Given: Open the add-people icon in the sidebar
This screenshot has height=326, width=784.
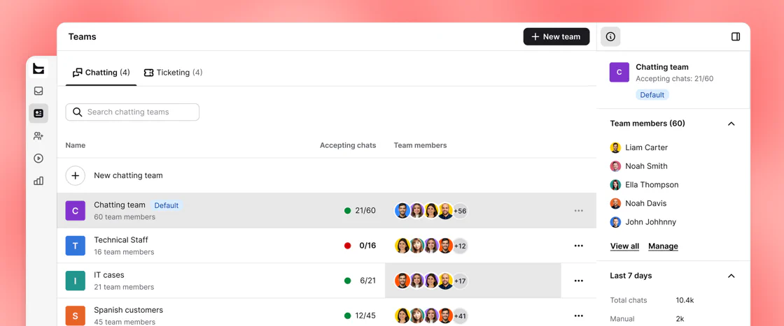Looking at the screenshot, I should pos(38,135).
